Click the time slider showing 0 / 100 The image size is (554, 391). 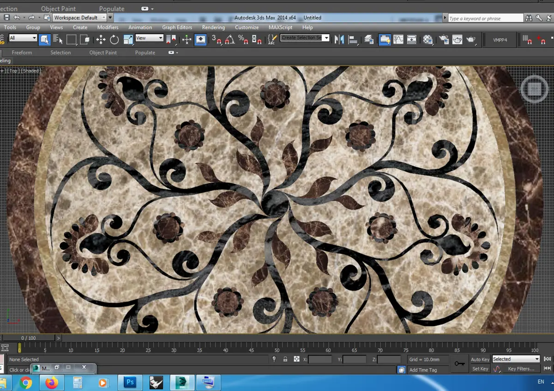pos(28,338)
